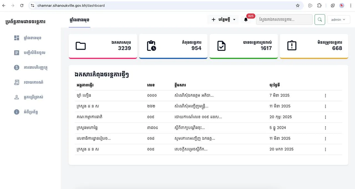The image size is (355, 189).
Task: Open the total documents 3239 card
Action: point(103,46)
